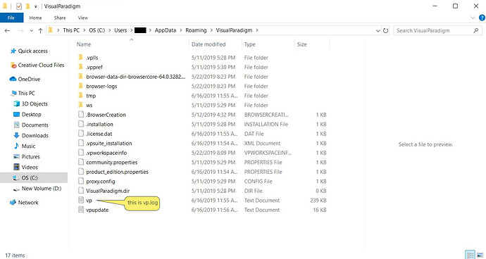Viewport: 486px width, 259px height.
Task: Switch to Large icons view button
Action: (480, 255)
